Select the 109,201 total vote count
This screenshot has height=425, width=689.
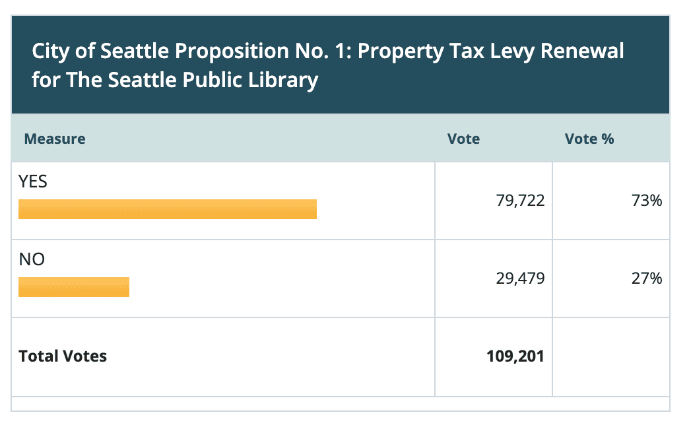(x=516, y=356)
